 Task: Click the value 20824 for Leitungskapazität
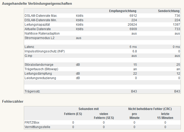pos(132,25)
